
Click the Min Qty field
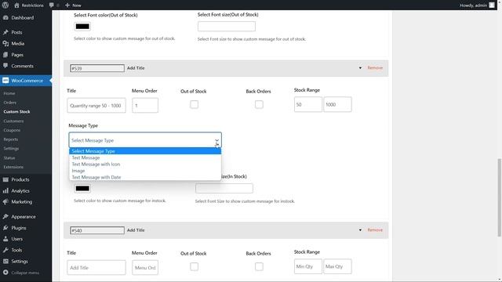point(308,266)
